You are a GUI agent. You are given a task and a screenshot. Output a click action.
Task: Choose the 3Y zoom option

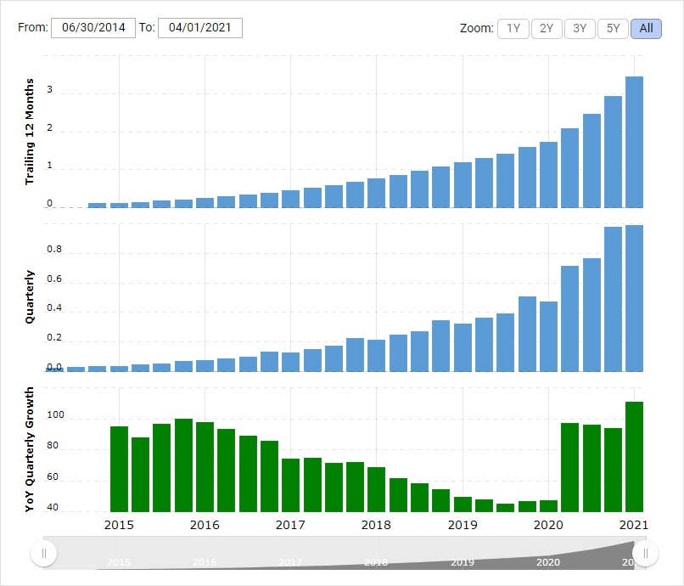tap(580, 28)
